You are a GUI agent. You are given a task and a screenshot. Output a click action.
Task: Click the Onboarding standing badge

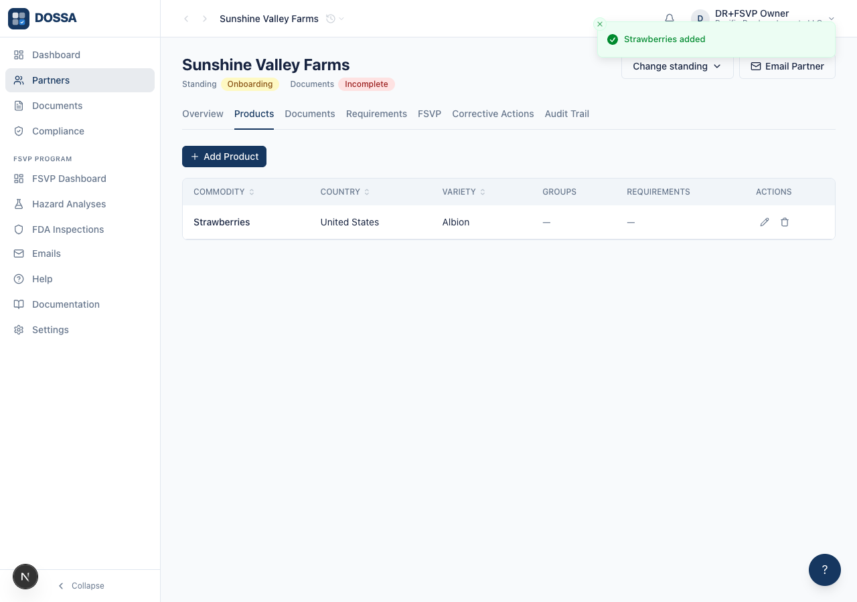click(x=250, y=84)
